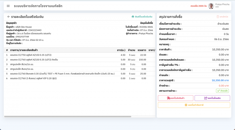The width and height of the screenshot is (235, 130).
Task: Select item row 4 screw description
Action: pyautogui.click(x=22, y=69)
